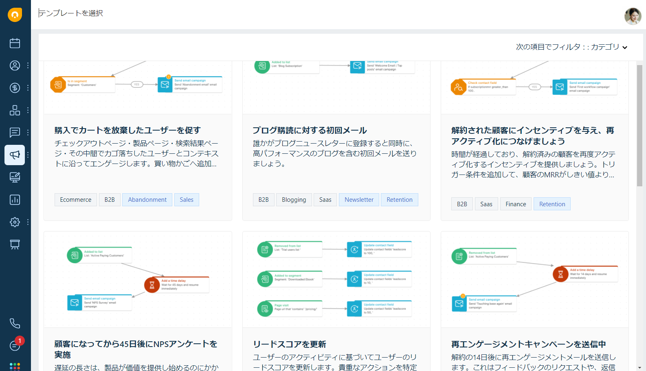646x371 pixels.
Task: Click the vertical scrollbar thumb
Action: tap(639, 125)
